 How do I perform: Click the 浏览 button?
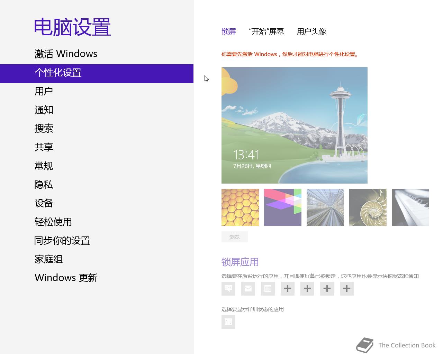click(235, 237)
